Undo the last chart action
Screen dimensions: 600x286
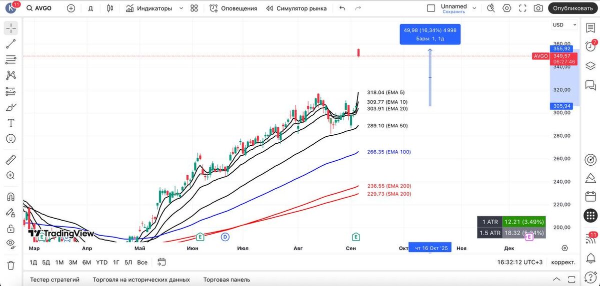(x=342, y=8)
